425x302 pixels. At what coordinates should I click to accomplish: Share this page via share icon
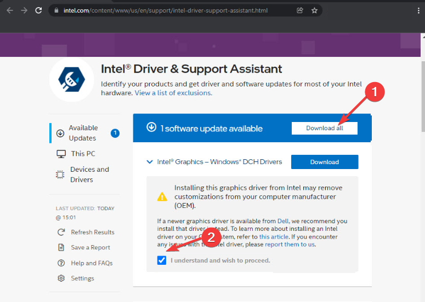[300, 10]
